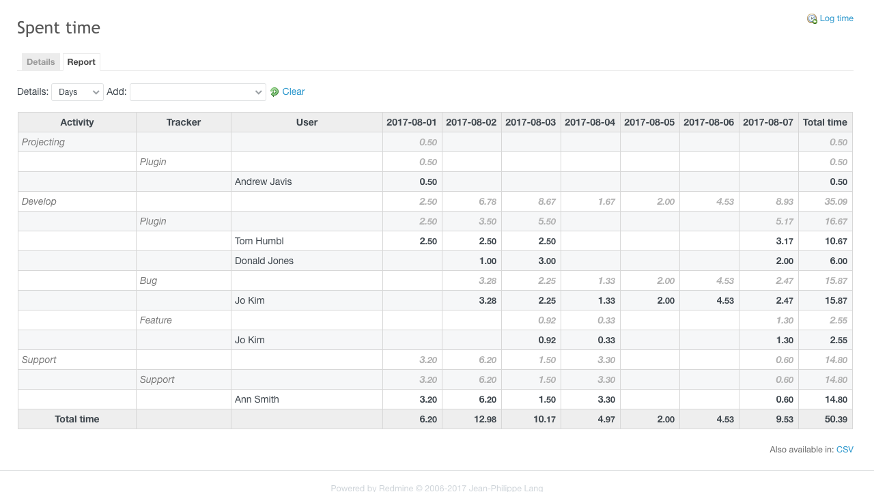
Task: Select the Jo Kim row under Bug tracker
Action: click(248, 300)
